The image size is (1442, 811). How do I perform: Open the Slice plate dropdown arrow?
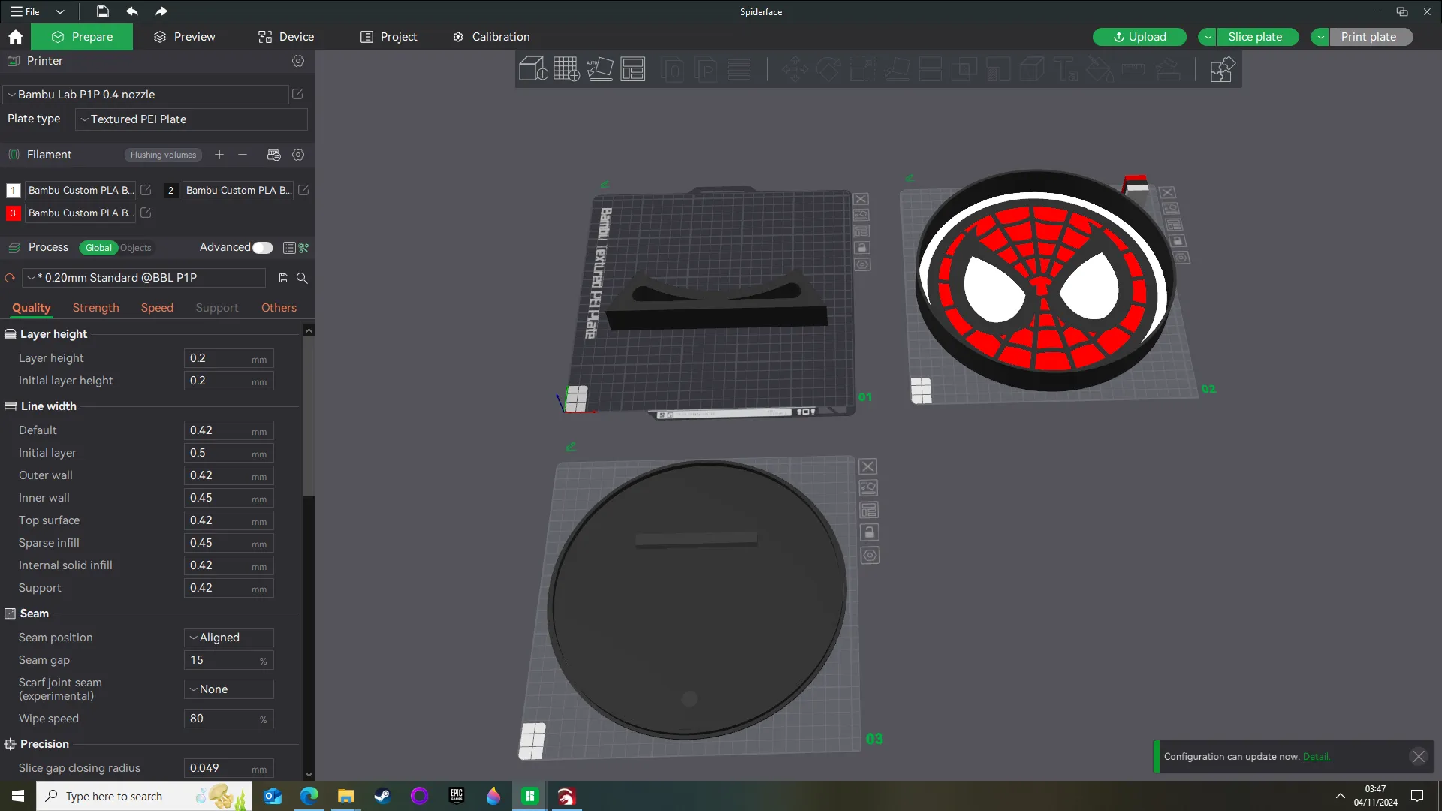[1208, 37]
